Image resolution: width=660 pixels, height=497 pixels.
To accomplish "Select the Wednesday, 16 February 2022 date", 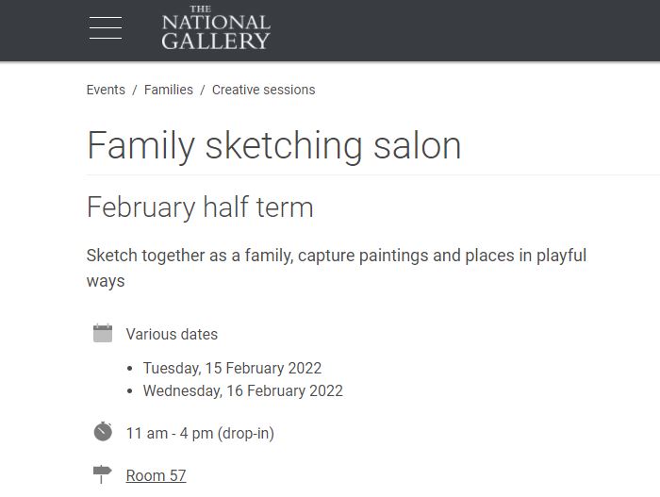I will 243,390.
